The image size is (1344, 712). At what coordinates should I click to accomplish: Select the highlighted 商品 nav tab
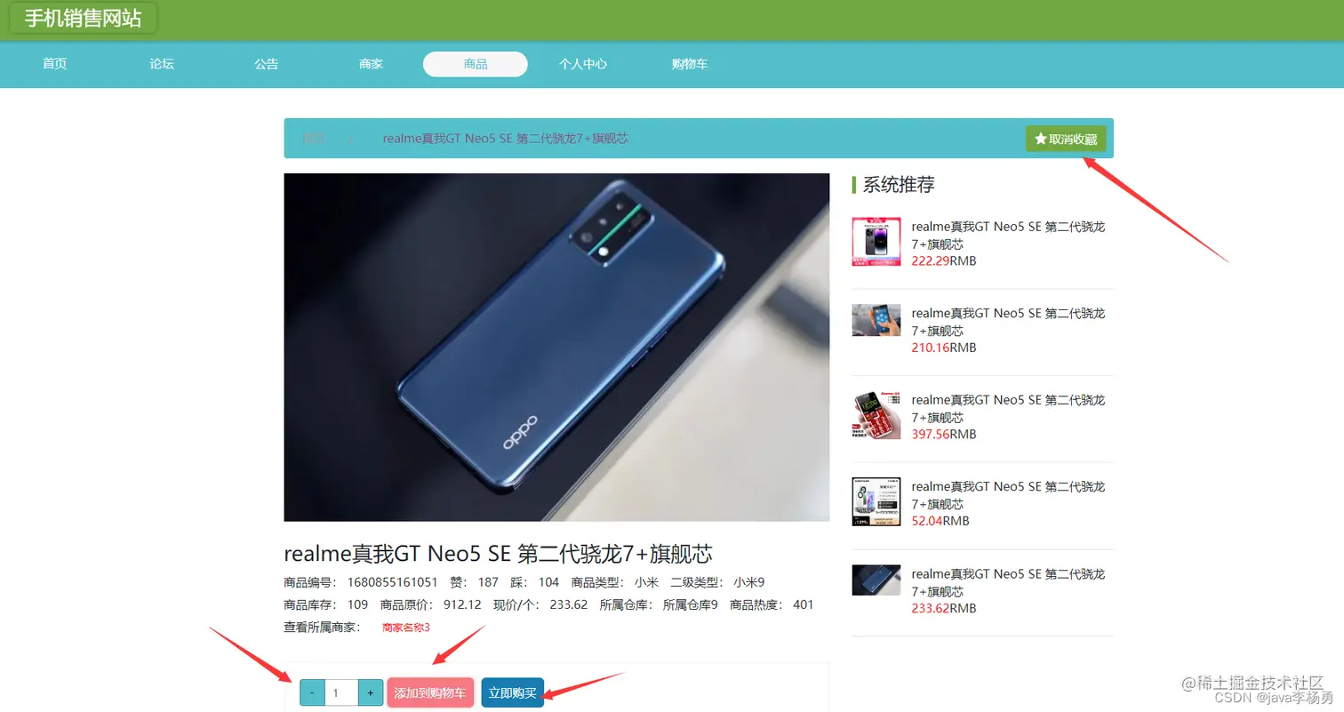[476, 64]
